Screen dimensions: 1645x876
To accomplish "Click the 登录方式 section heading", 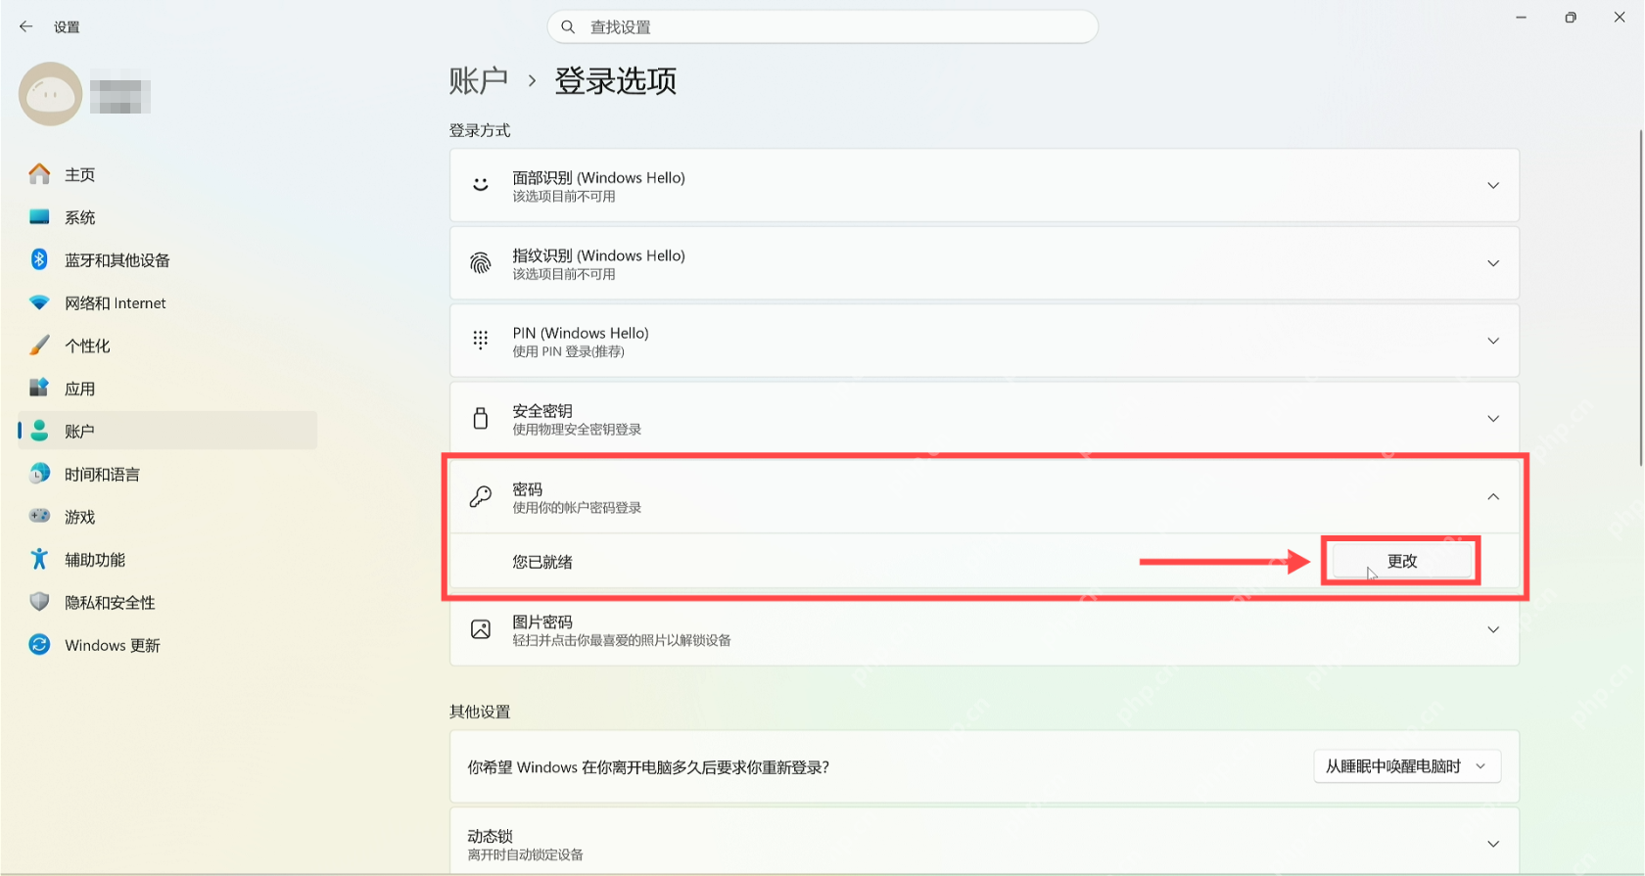I will [480, 130].
